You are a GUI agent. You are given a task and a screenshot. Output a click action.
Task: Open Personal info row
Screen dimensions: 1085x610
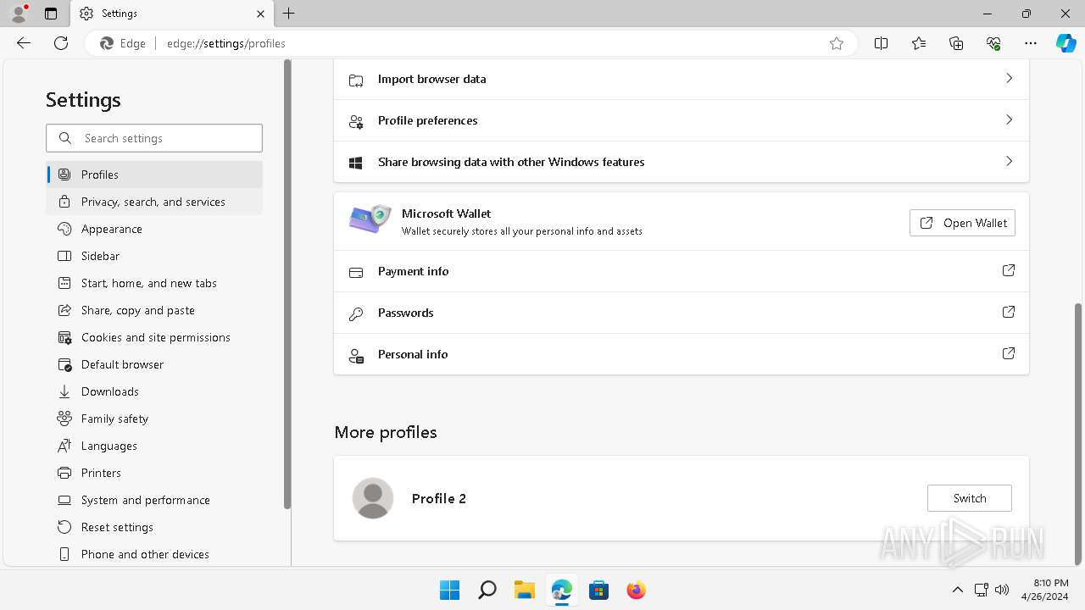pos(682,354)
